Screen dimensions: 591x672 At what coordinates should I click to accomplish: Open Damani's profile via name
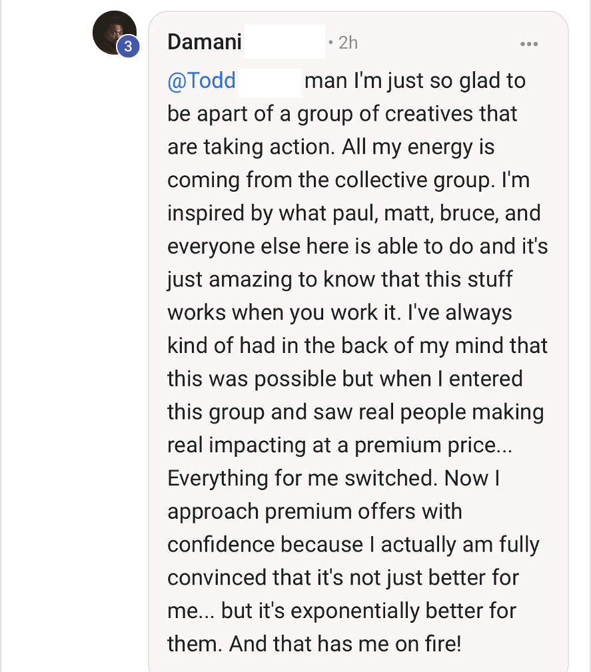(x=204, y=42)
